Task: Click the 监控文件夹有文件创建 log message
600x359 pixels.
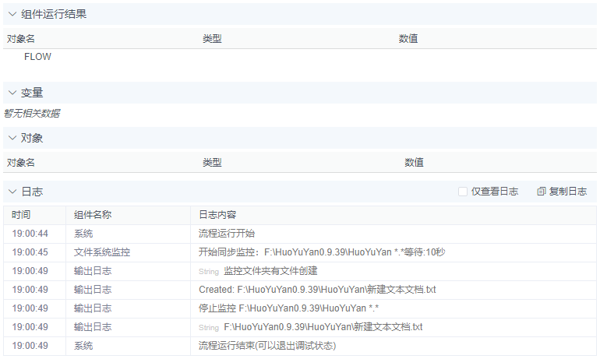Action: click(270, 271)
